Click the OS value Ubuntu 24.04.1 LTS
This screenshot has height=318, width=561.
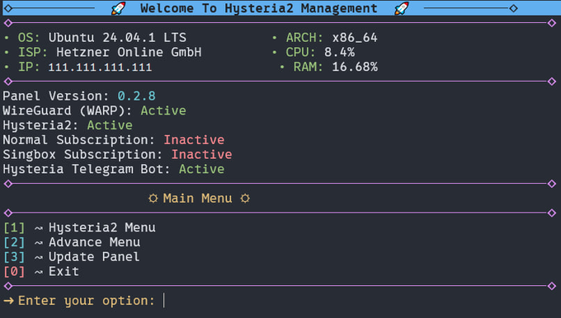[x=117, y=38]
